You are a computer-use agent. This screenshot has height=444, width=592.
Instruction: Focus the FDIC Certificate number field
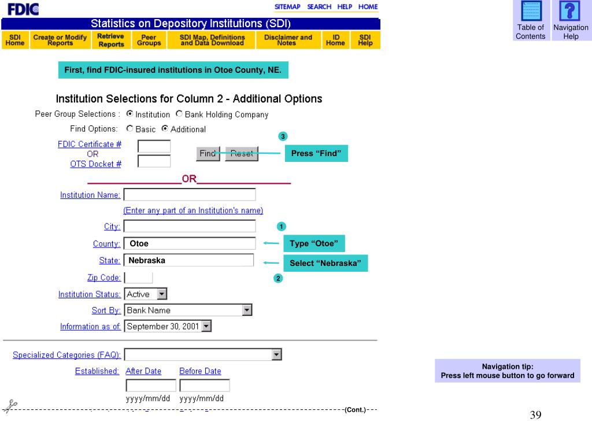154,146
